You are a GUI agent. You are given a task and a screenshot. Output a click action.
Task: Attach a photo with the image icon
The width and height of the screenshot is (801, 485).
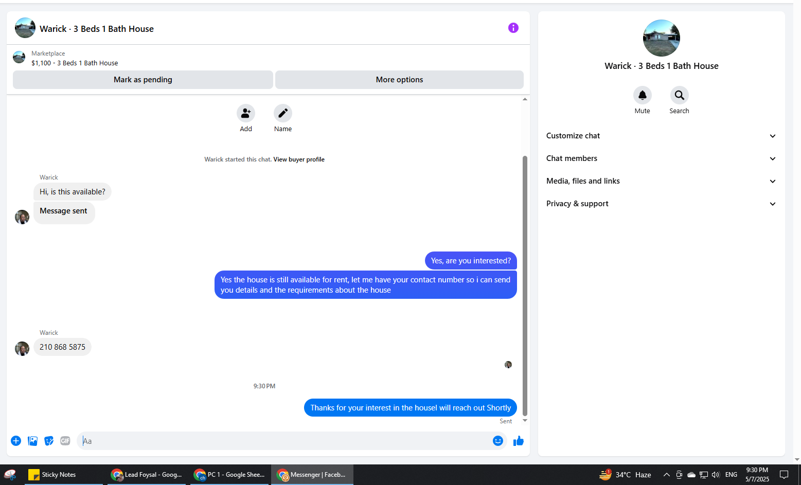[x=32, y=441]
